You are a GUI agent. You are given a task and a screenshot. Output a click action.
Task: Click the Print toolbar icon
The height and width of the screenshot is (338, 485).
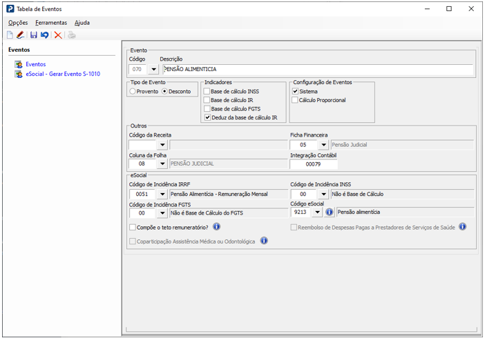(x=71, y=35)
